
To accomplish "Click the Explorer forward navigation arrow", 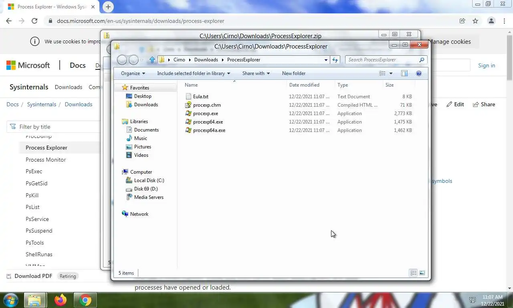I will coord(133,60).
